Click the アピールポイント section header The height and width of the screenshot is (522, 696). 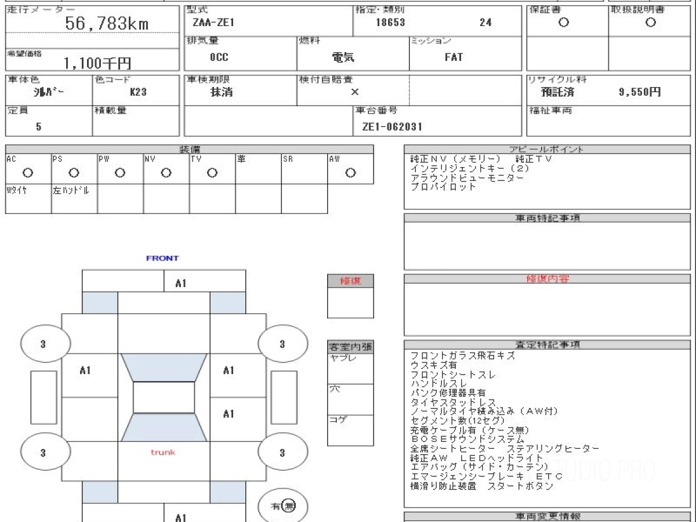coord(546,149)
